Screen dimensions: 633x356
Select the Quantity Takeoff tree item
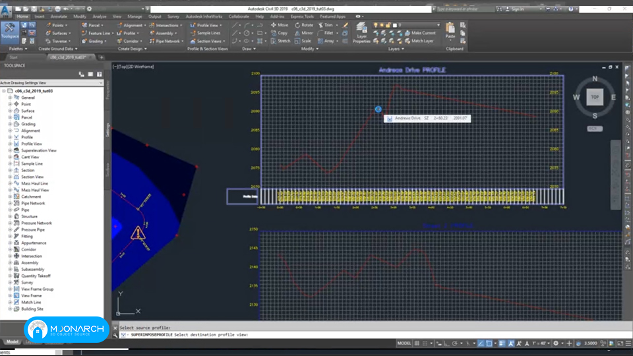[x=36, y=276]
